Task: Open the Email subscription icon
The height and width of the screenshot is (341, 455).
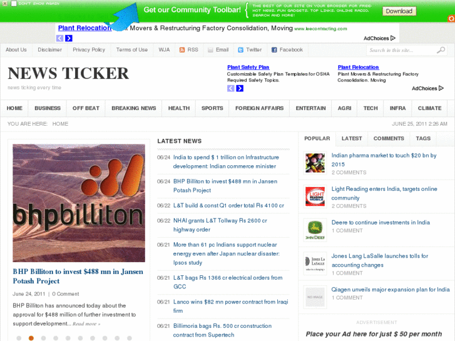Action: pyautogui.click(x=210, y=50)
